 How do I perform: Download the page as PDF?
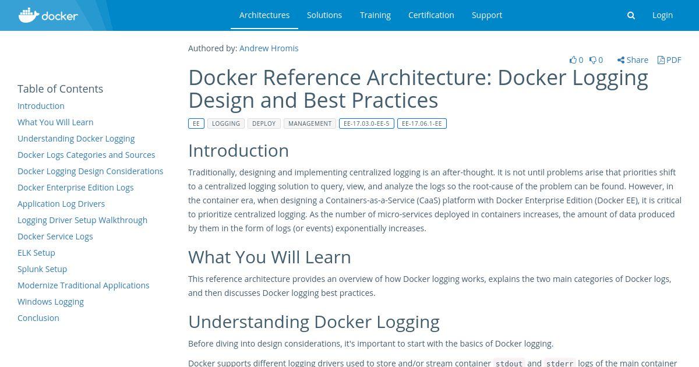(x=669, y=59)
